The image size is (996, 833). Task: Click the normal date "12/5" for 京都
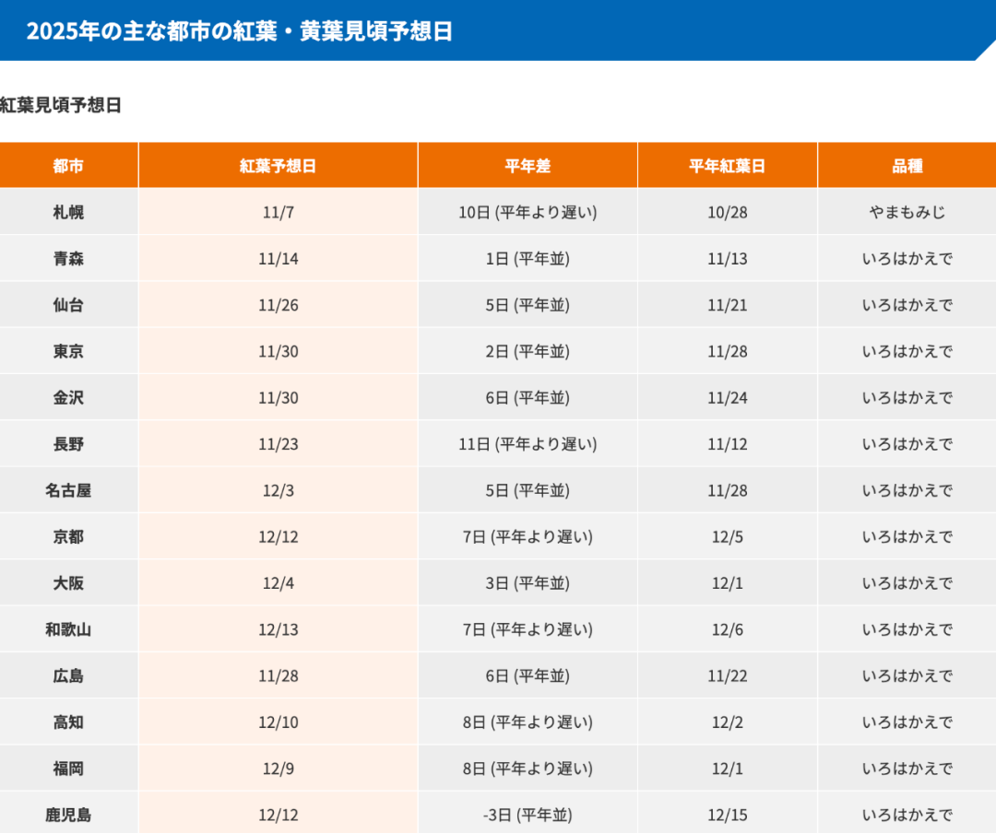728,536
